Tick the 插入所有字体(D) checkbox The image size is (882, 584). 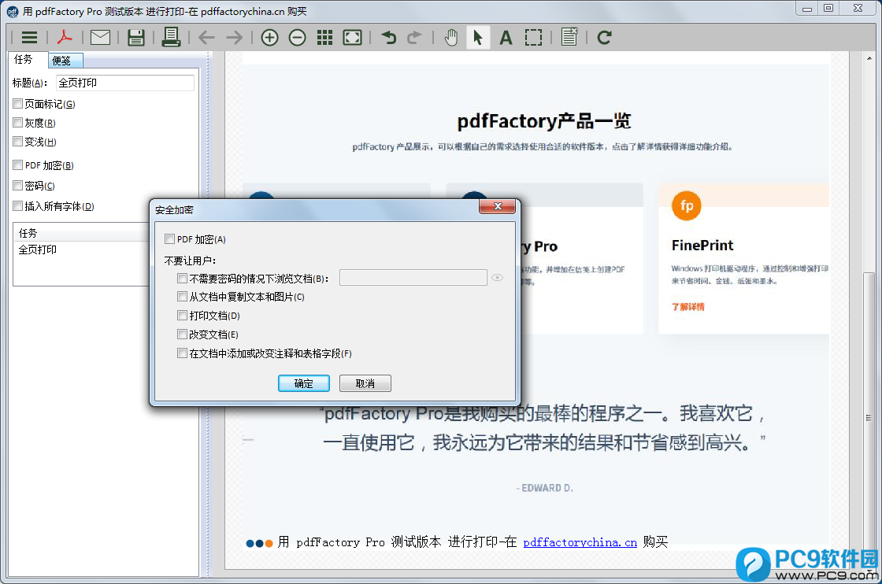pos(18,205)
